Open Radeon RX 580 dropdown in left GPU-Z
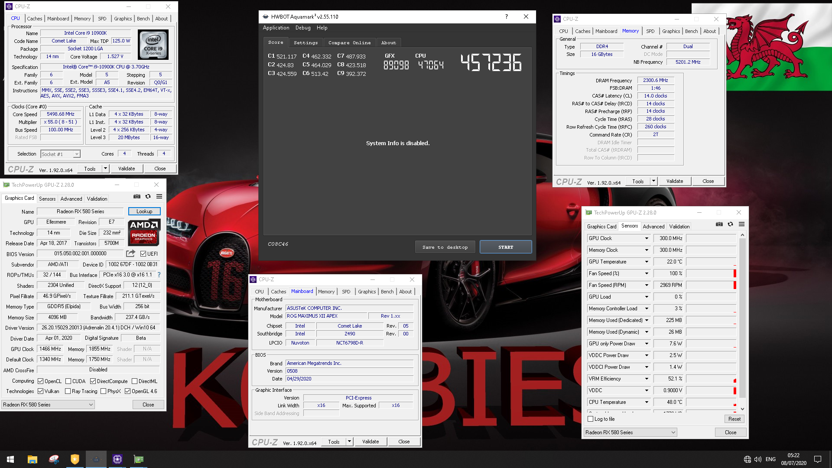 [48, 405]
